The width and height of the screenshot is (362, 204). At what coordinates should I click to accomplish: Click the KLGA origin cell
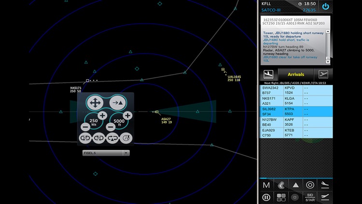click(x=290, y=99)
